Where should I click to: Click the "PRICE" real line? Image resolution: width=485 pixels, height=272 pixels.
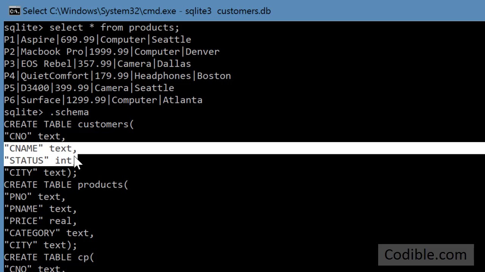[41, 221]
